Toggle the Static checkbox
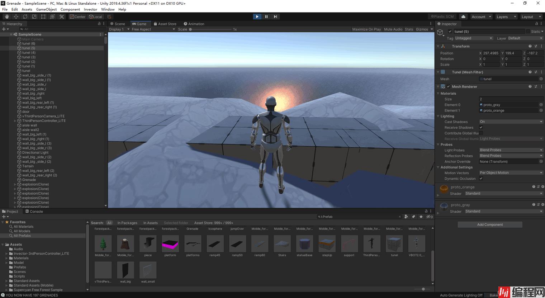The height and width of the screenshot is (298, 545). coord(528,32)
